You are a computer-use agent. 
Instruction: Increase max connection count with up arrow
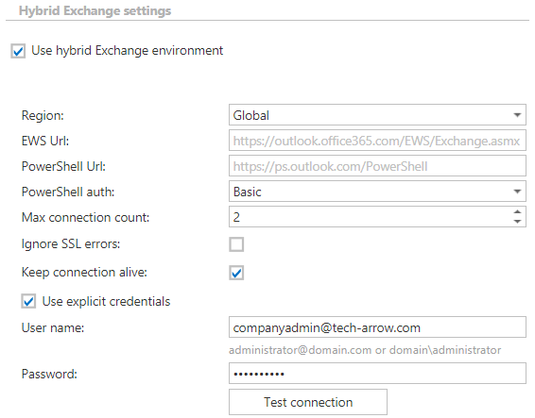pos(517,212)
